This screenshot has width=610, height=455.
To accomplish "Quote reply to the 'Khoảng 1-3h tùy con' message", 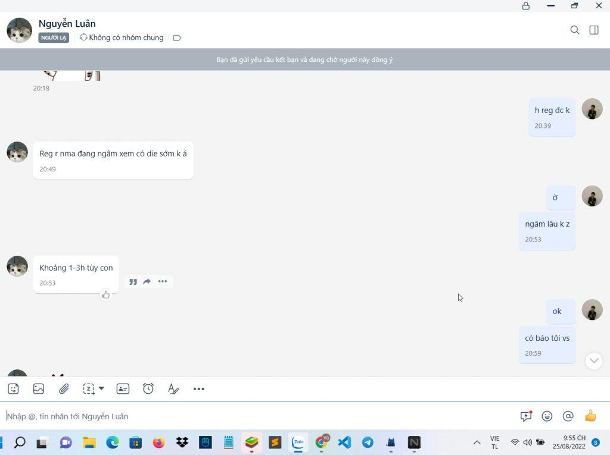I will pos(133,281).
